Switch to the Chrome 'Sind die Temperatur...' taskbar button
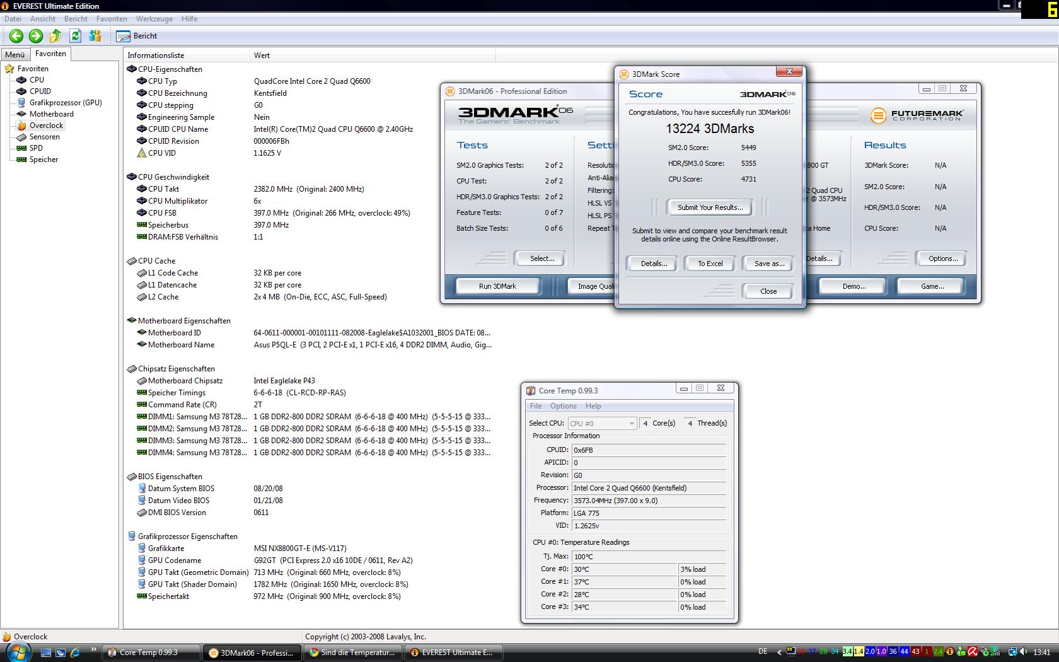This screenshot has width=1059, height=662. [x=353, y=653]
